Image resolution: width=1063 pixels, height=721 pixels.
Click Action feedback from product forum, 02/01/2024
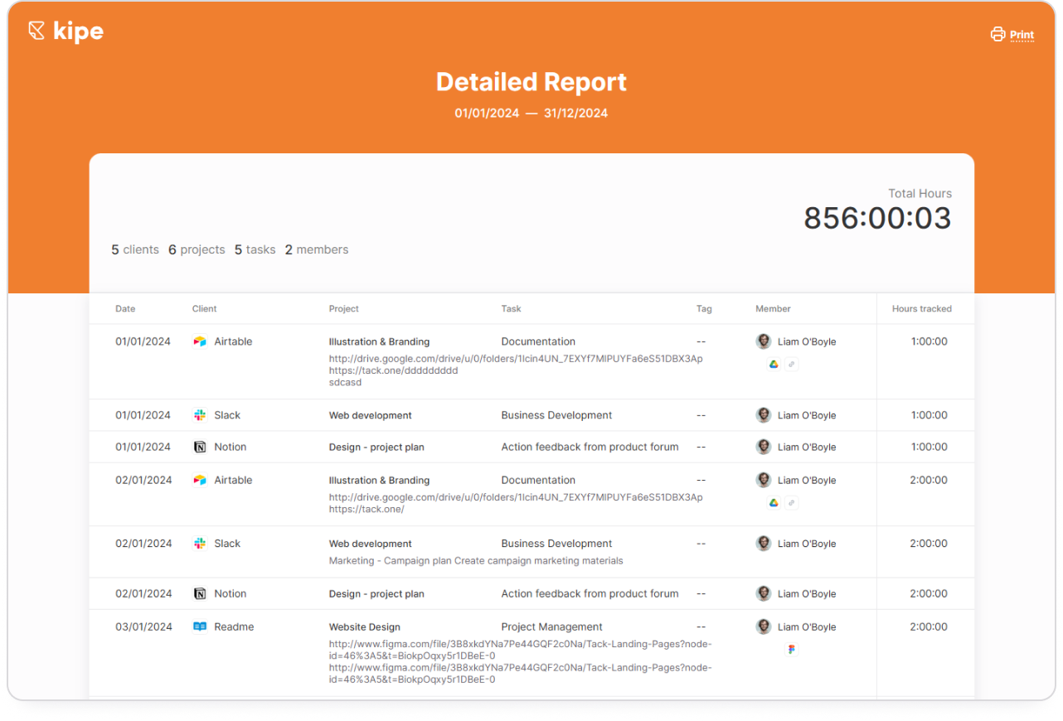point(590,593)
